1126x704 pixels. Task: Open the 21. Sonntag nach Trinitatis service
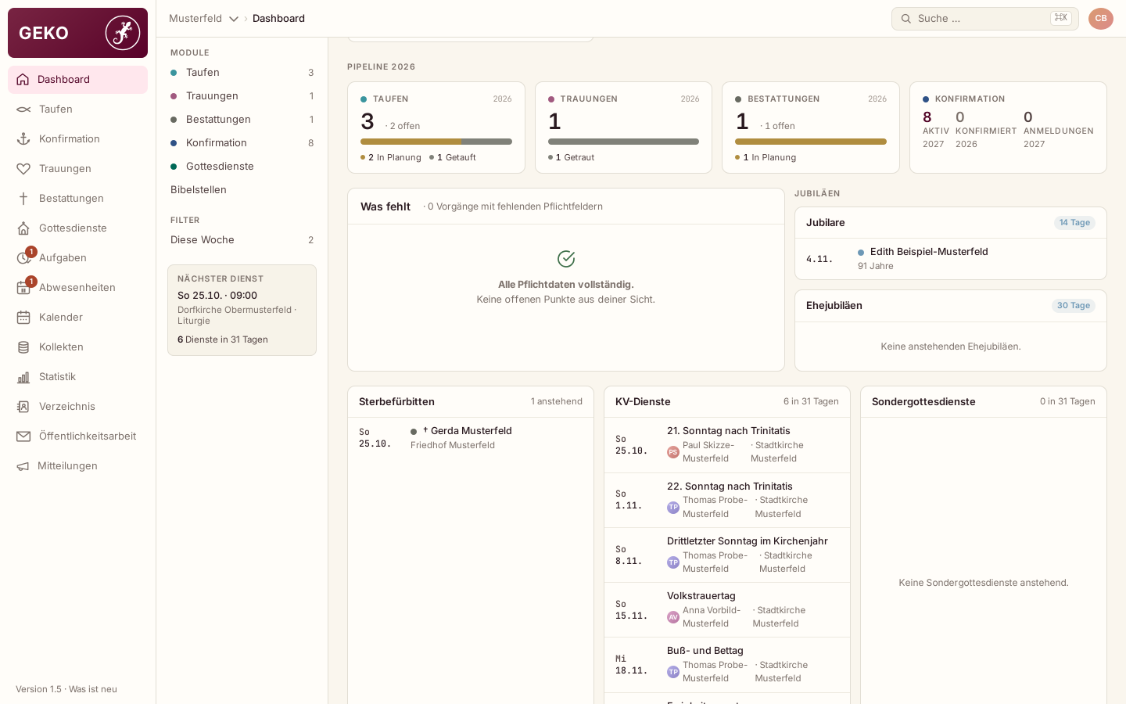pos(727,445)
